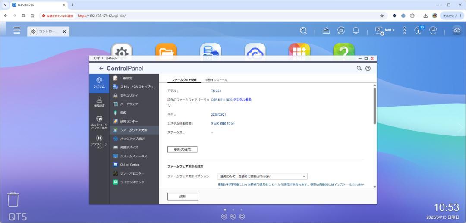Open 外部デバイス entry
This screenshot has height=223, width=466.
click(x=134, y=147)
